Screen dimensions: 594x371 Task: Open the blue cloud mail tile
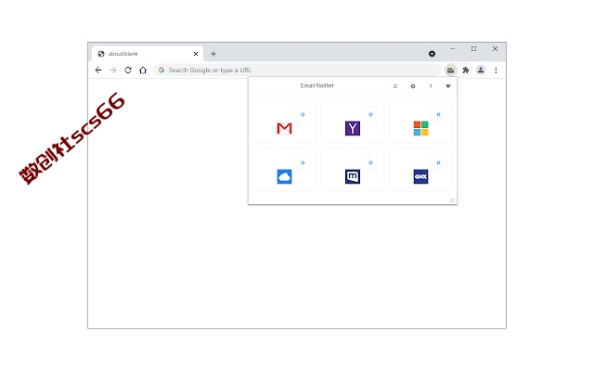pos(284,170)
